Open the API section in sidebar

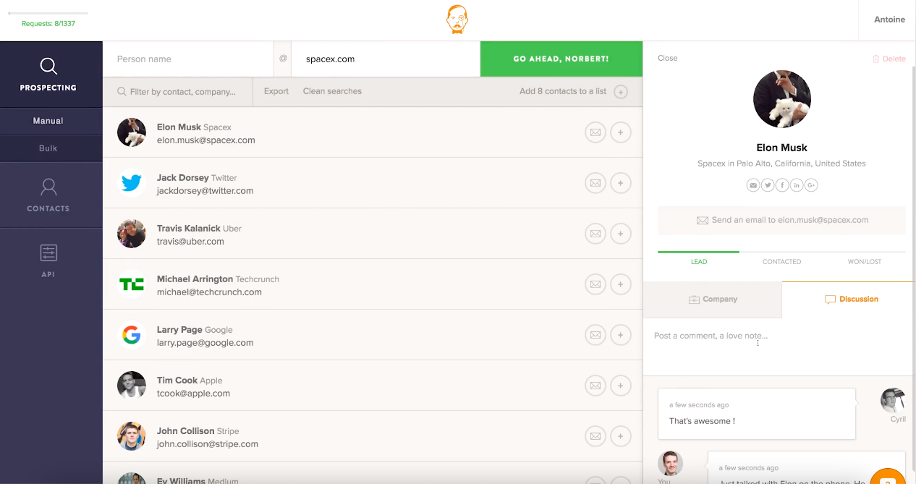click(x=48, y=260)
